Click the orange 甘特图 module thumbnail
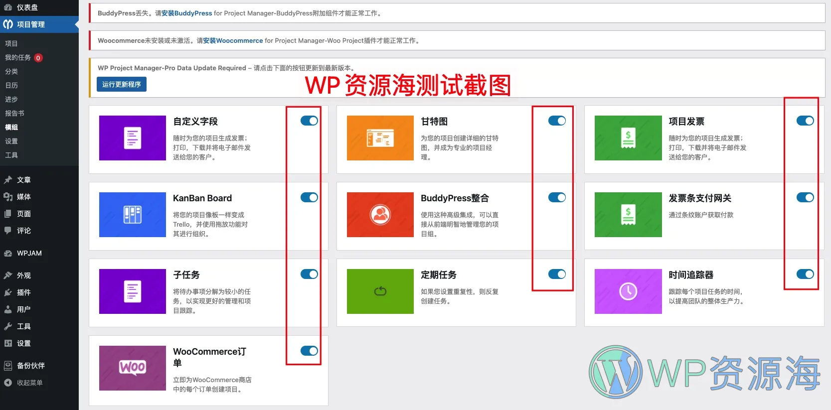 click(x=380, y=138)
